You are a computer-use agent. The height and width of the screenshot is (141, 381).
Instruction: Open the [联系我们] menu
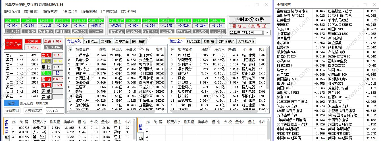point(12,12)
